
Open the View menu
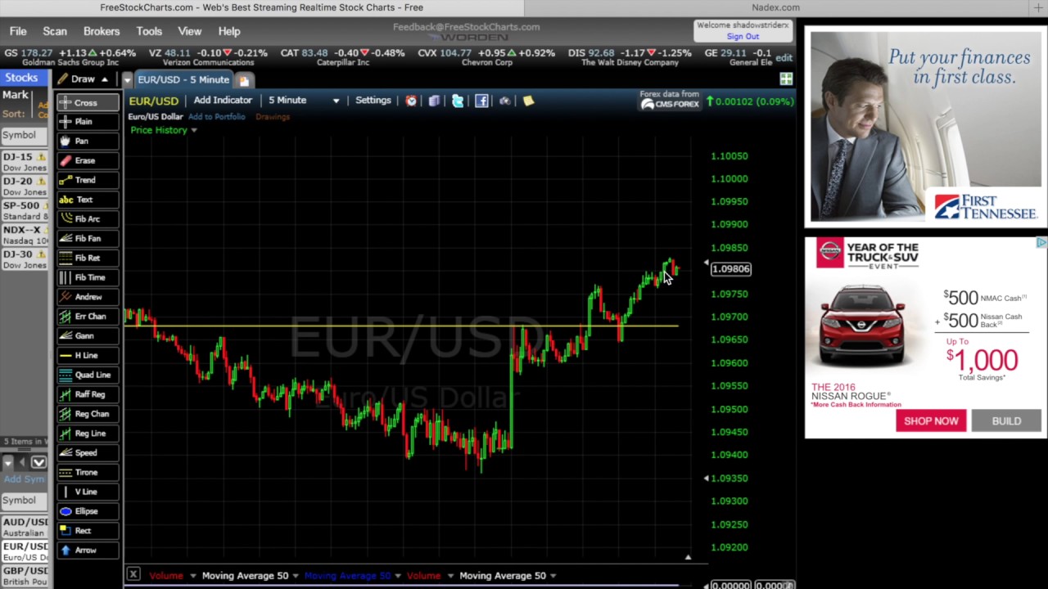[x=190, y=31]
